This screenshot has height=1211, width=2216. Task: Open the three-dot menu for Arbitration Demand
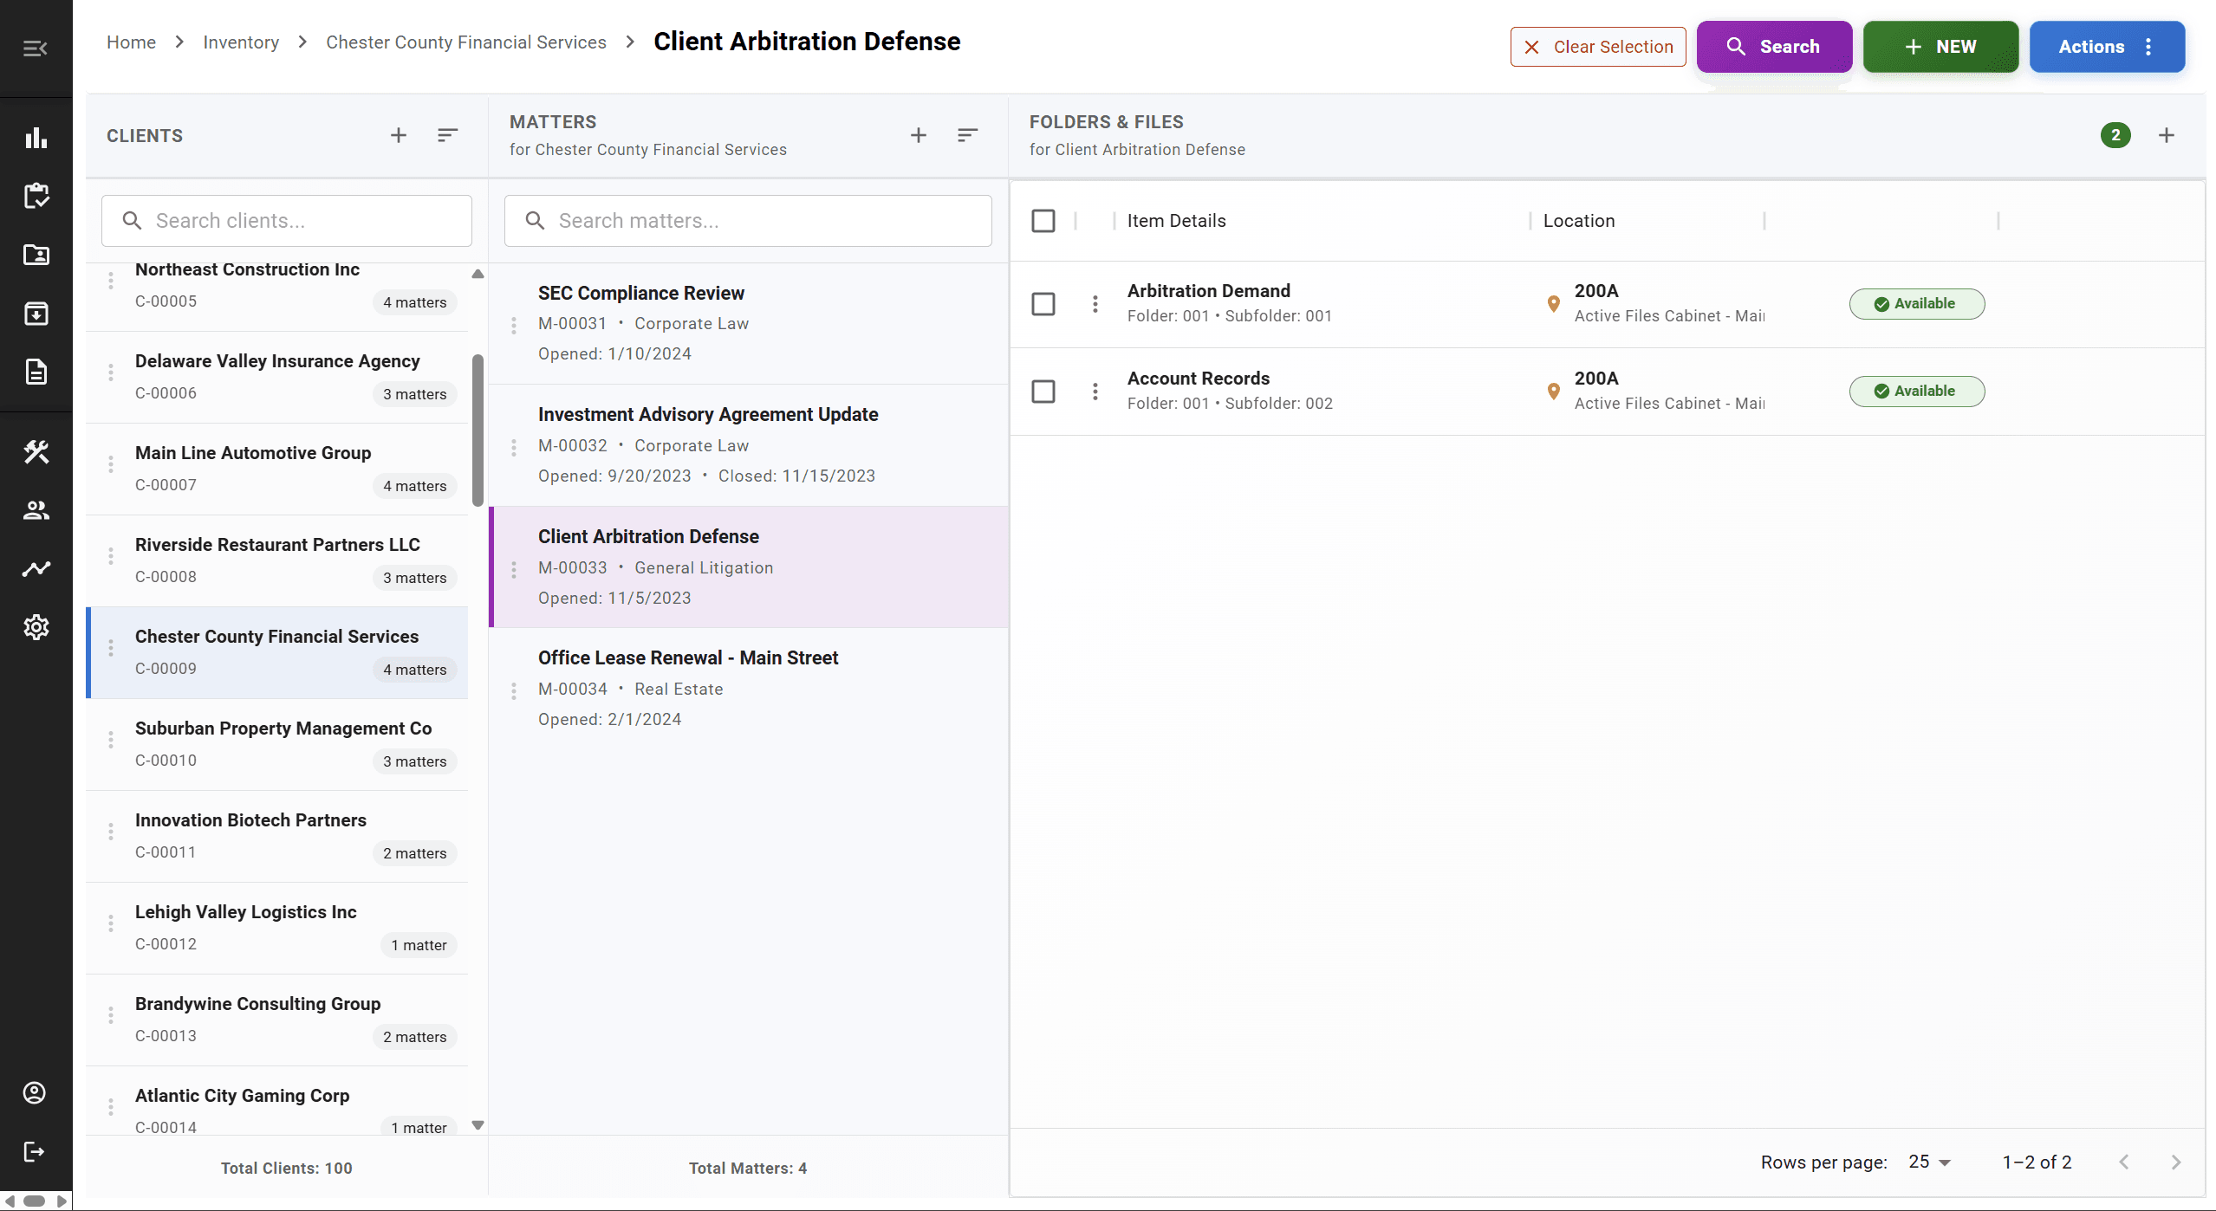coord(1095,303)
